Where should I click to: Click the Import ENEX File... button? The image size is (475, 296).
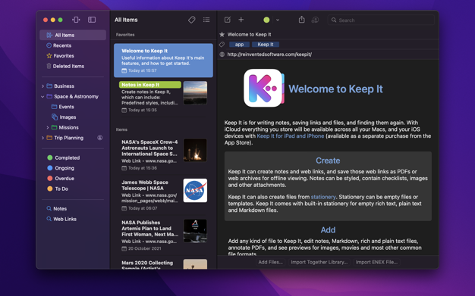point(376,262)
